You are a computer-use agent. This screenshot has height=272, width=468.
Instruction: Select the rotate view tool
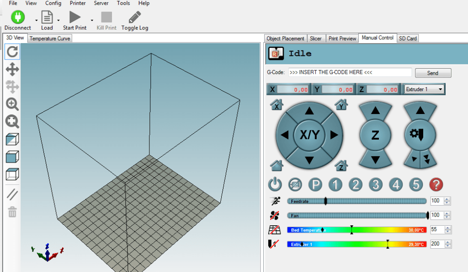pos(12,52)
